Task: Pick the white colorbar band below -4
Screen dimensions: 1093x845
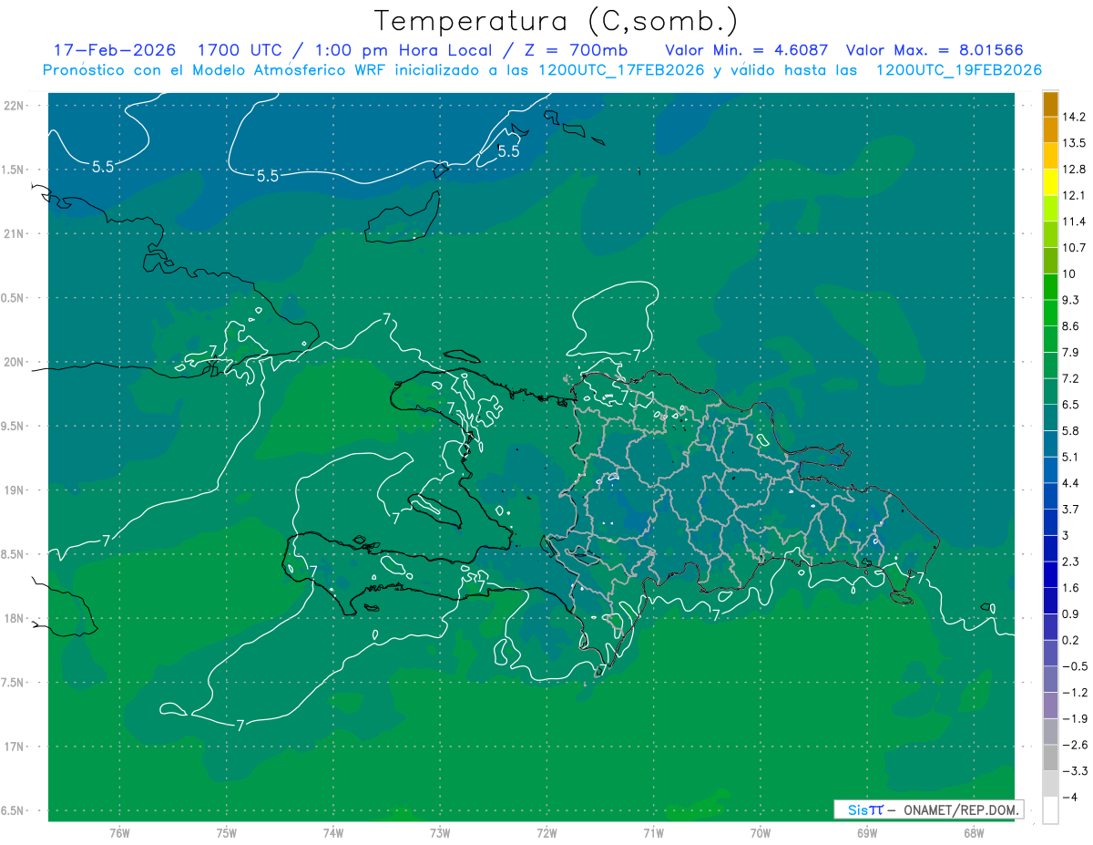Action: pos(1050,809)
